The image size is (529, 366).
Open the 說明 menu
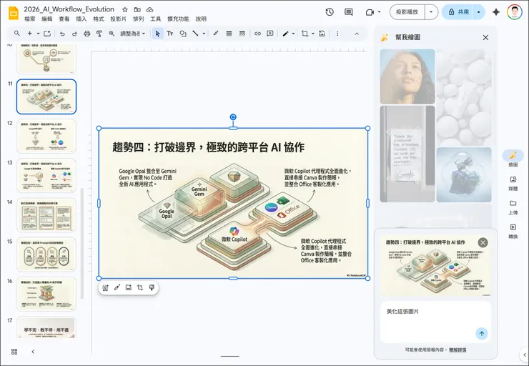click(201, 19)
